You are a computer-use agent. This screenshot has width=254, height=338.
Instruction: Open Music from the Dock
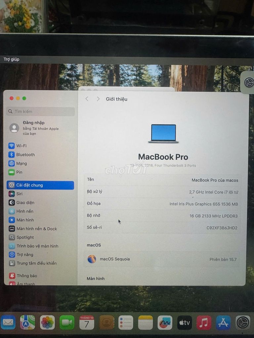pyautogui.click(x=204, y=322)
